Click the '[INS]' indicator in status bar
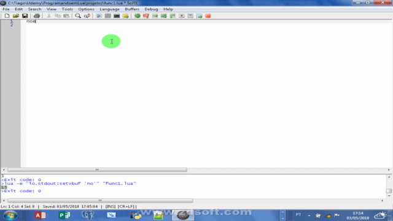This screenshot has width=393, height=221. (x=111, y=207)
